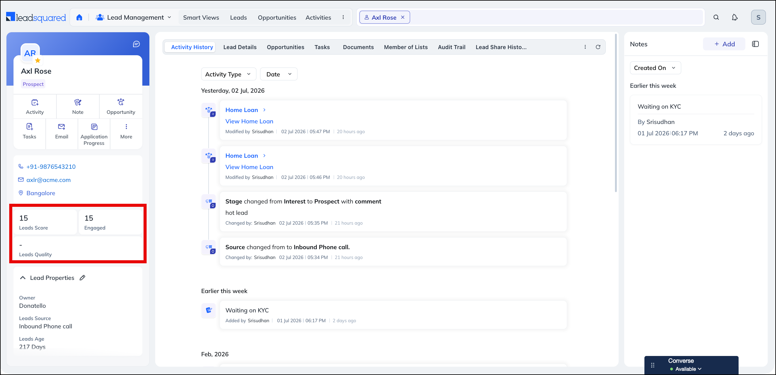Expand the Created On sort dropdown
Screen dimensions: 776x375
(x=655, y=68)
